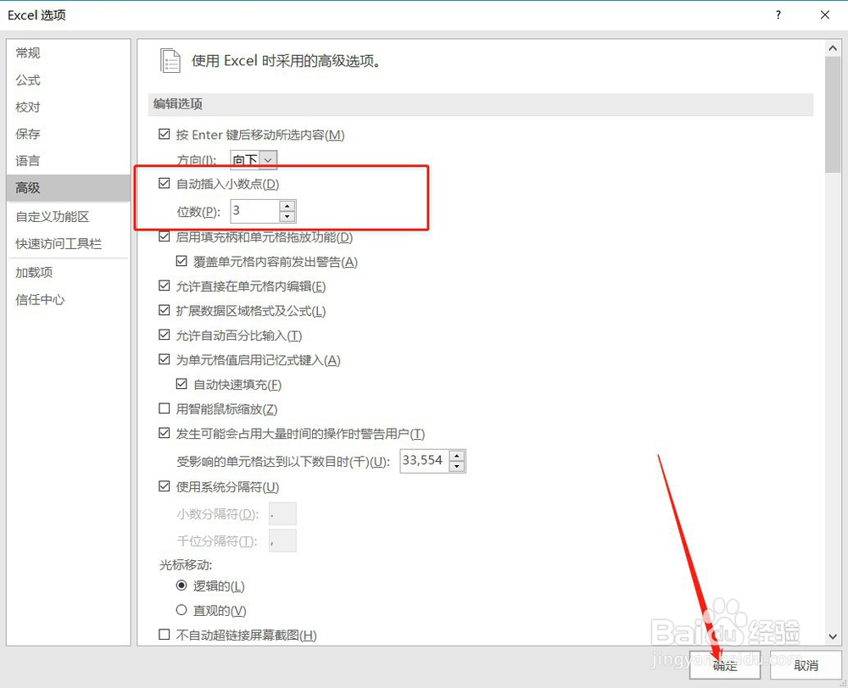
Task: Toggle 自动快速填充 checkbox
Action: click(181, 385)
